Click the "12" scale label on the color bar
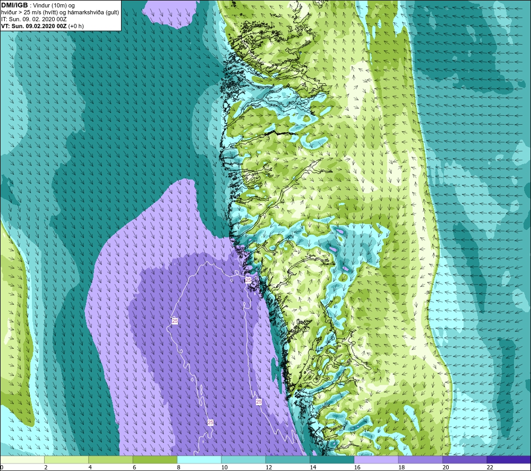The width and height of the screenshot is (531, 471). [x=269, y=467]
